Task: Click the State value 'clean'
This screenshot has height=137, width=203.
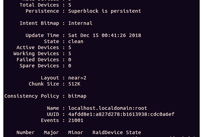Action: [76, 41]
